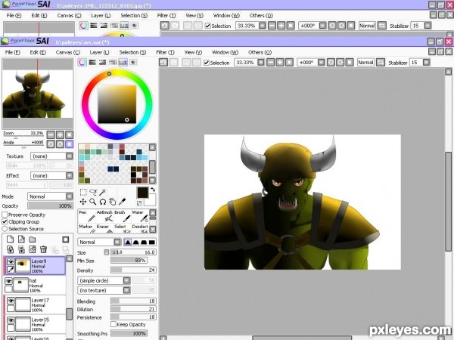
Task: Open the simple circle brush shape dropdown
Action: pyautogui.click(x=104, y=280)
